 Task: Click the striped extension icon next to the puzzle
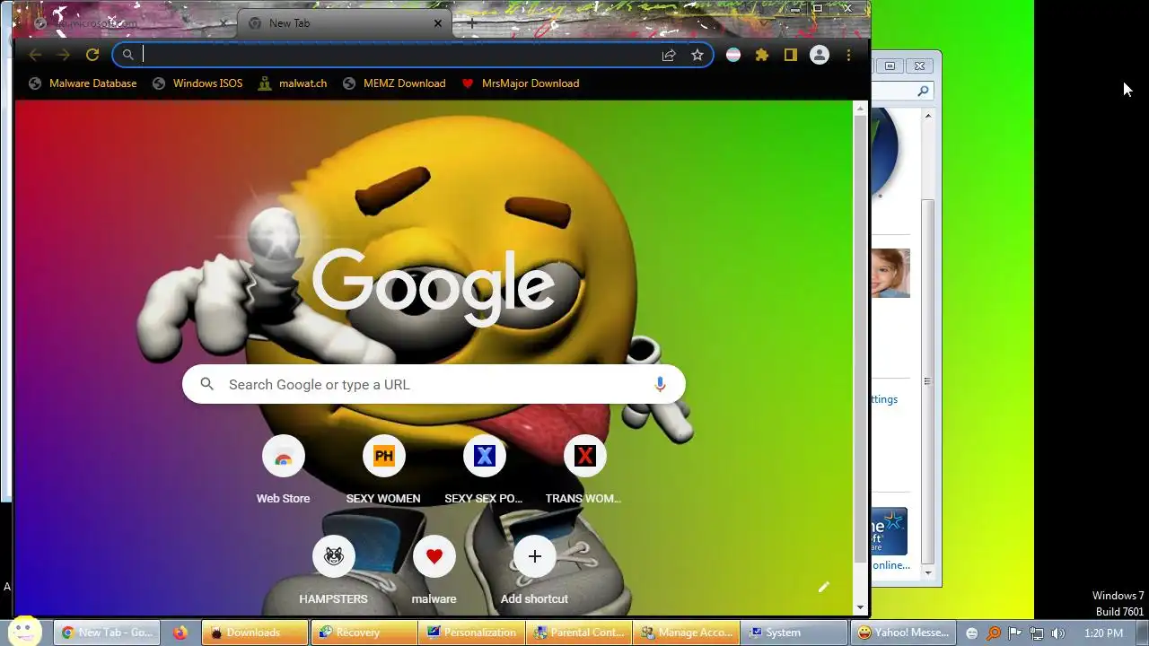click(x=733, y=55)
